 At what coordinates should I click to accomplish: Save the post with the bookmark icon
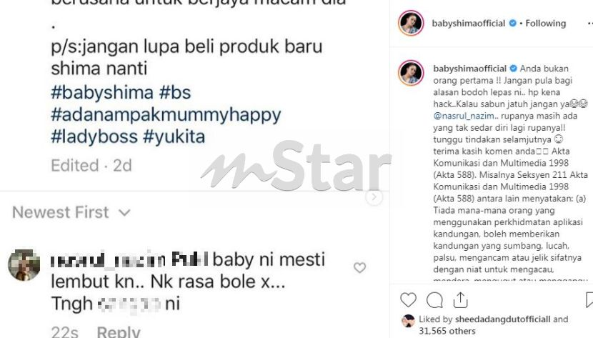589,300
